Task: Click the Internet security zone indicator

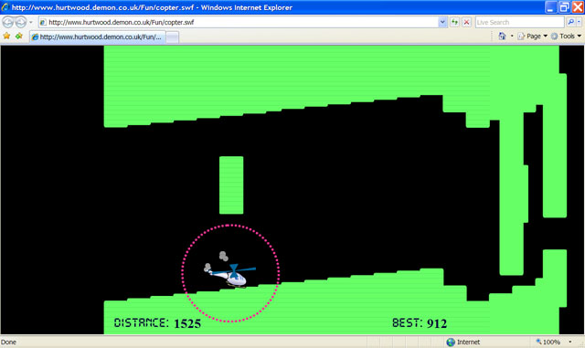Action: pos(463,342)
